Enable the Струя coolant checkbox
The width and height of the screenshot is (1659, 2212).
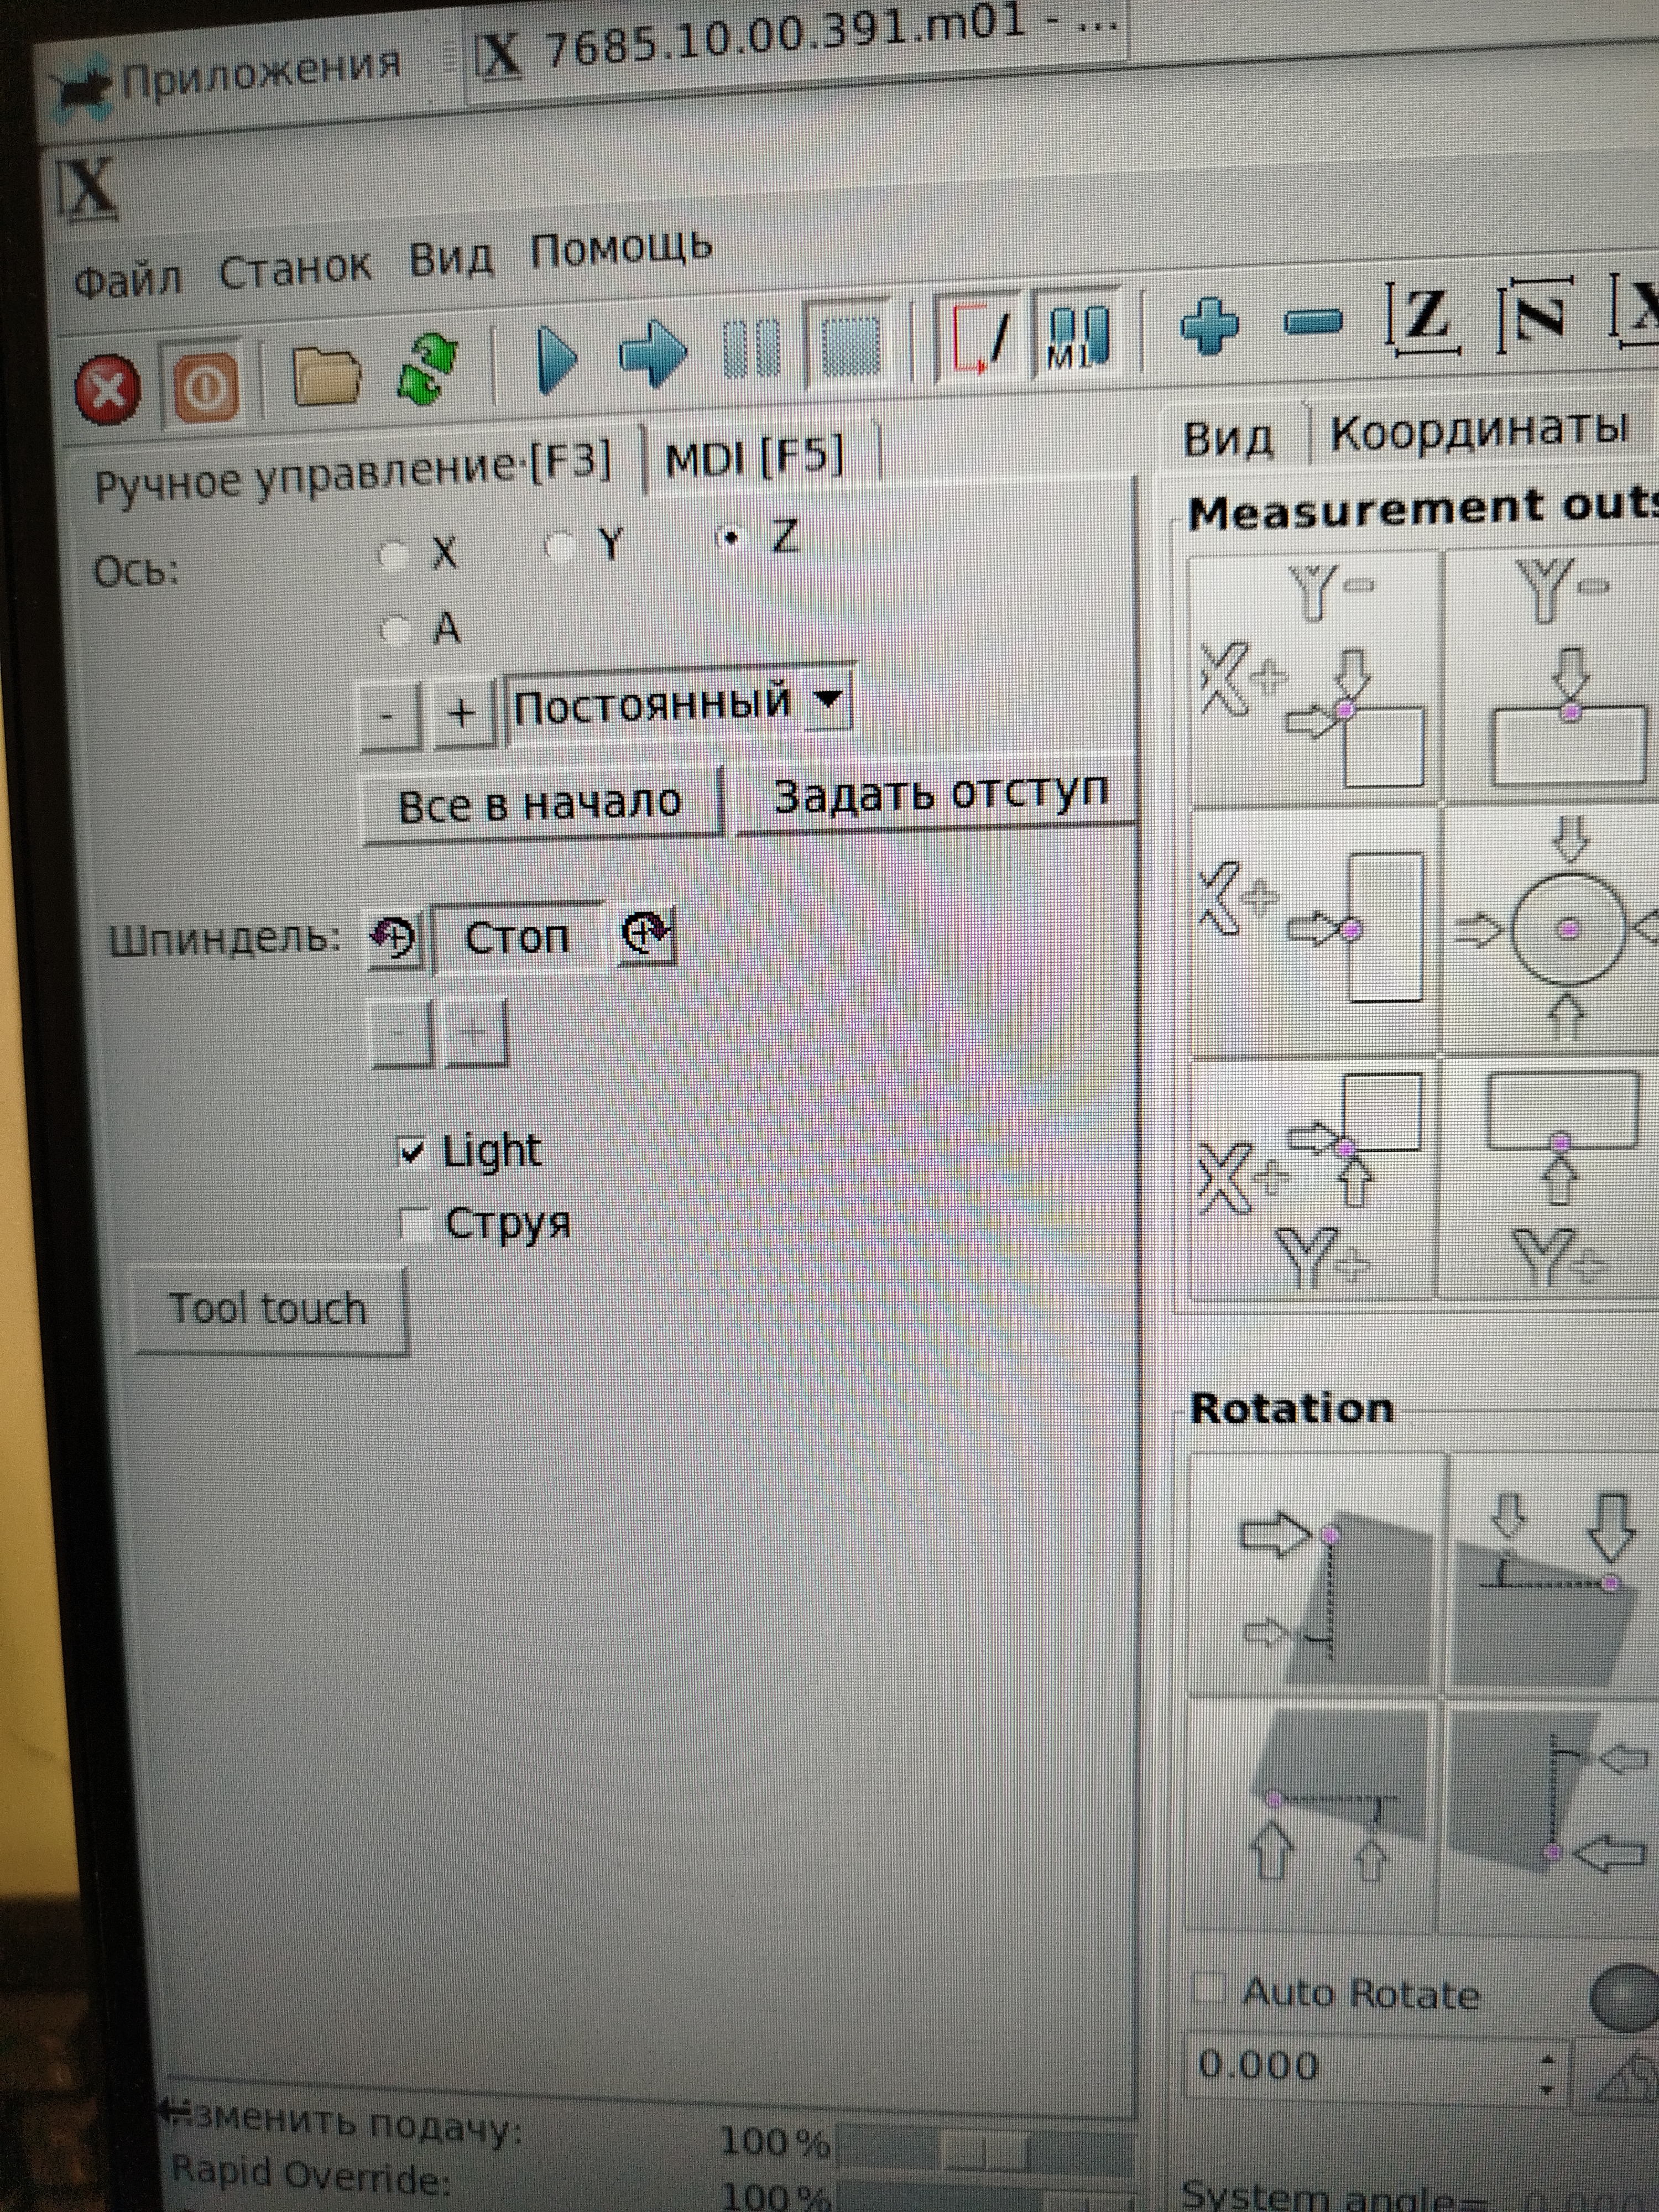[413, 1224]
